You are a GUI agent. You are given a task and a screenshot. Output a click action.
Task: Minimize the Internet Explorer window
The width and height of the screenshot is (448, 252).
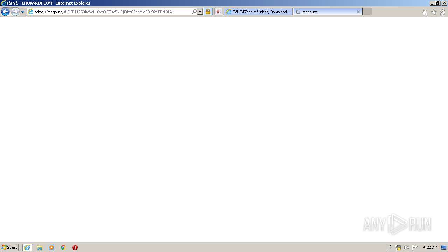432,3
